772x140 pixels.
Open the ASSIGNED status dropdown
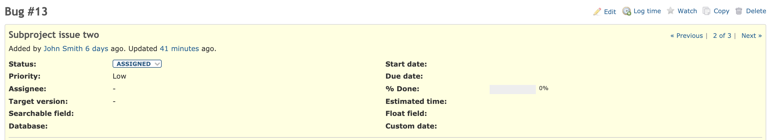pyautogui.click(x=137, y=64)
